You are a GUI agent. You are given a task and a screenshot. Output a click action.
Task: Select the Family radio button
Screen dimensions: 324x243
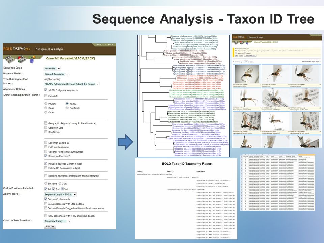click(67, 104)
